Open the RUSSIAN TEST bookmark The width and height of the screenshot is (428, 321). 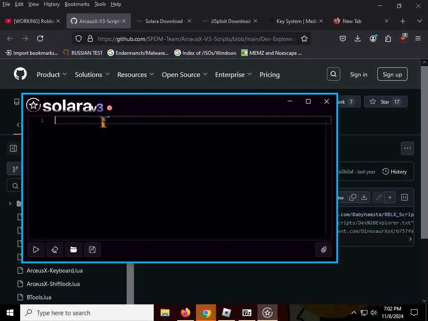click(83, 53)
